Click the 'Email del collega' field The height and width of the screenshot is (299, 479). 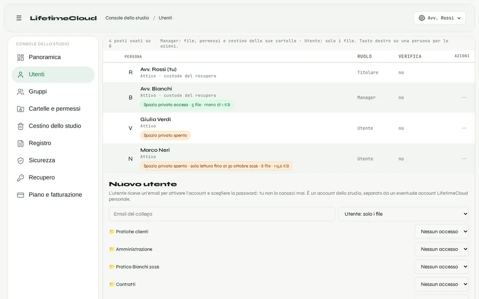point(222,214)
